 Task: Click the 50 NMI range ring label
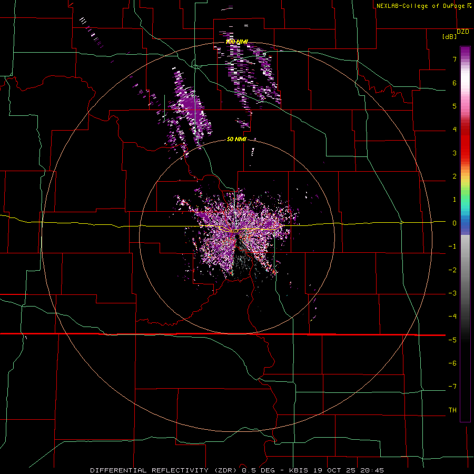coord(236,139)
